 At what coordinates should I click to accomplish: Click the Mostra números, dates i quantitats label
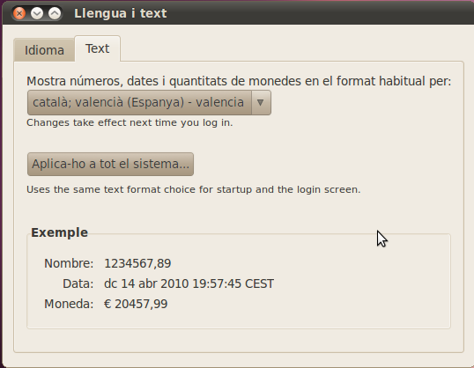239,81
